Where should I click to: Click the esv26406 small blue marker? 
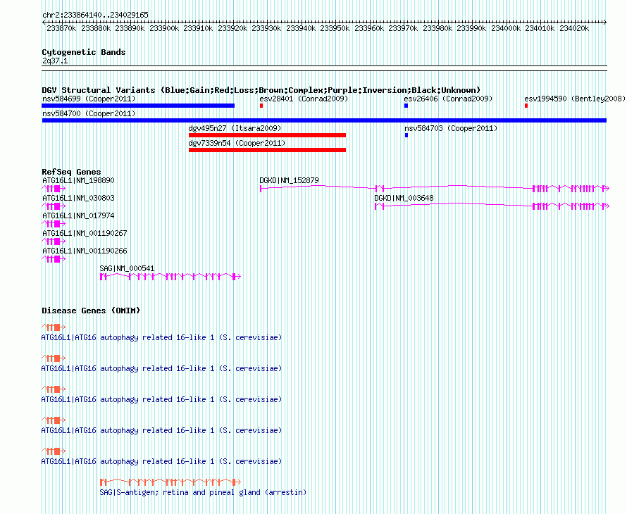[x=406, y=106]
